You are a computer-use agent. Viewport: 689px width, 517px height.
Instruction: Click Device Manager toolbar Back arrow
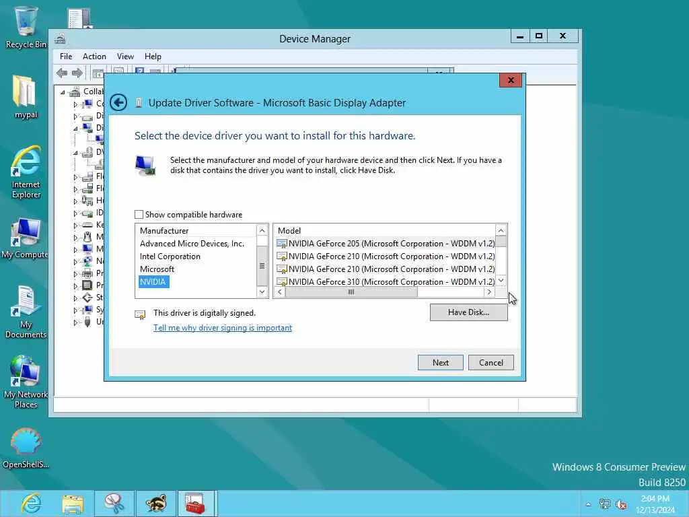pos(62,73)
